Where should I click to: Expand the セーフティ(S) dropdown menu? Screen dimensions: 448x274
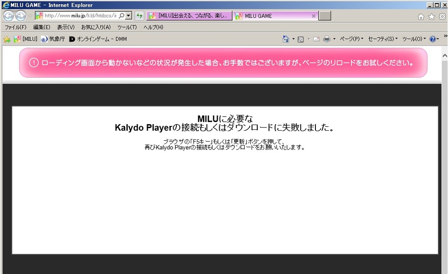tap(383, 39)
